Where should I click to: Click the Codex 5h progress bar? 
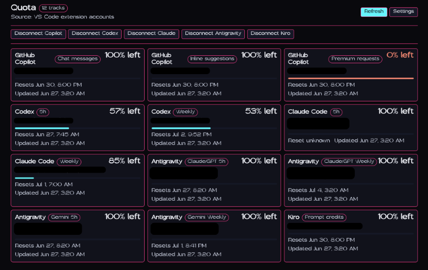coord(77,128)
